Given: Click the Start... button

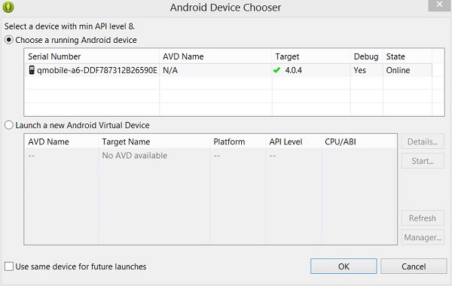Looking at the screenshot, I should point(423,161).
